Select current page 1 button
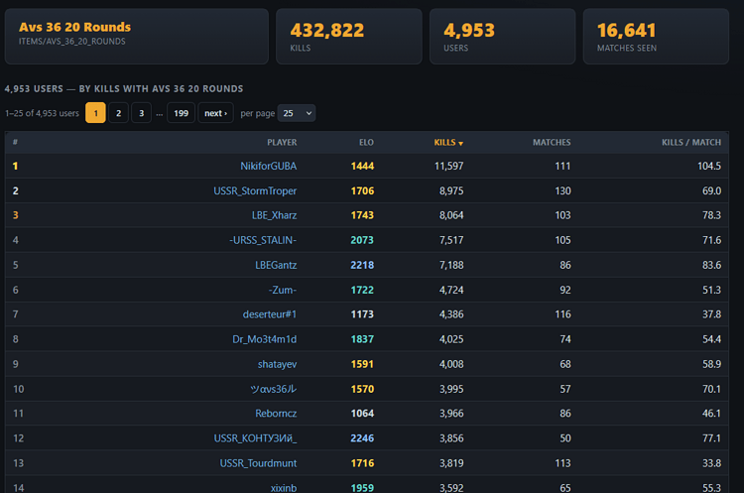 95,113
